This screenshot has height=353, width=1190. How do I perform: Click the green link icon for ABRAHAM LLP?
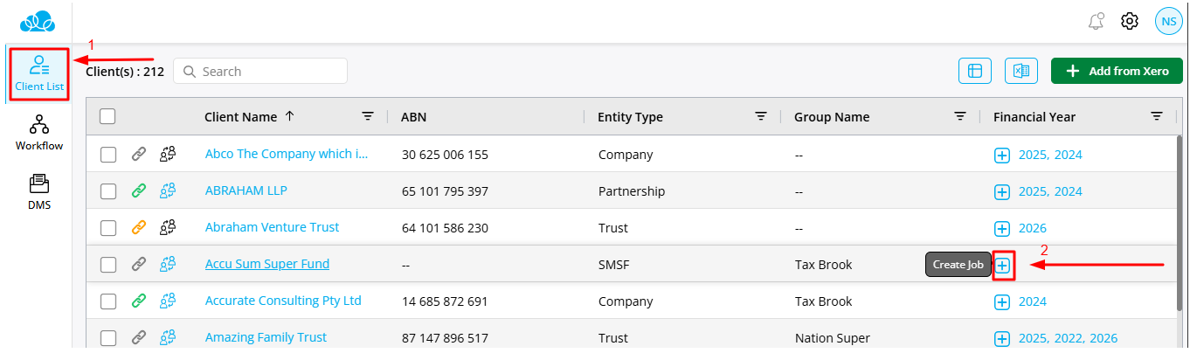(139, 191)
